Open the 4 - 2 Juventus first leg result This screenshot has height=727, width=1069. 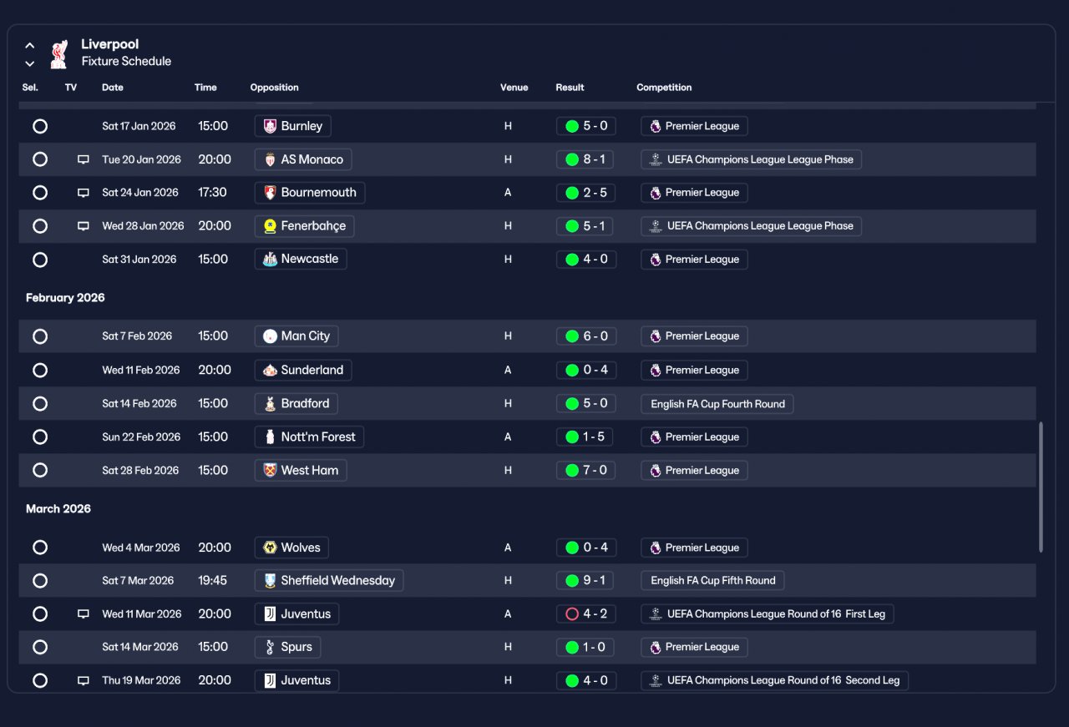tap(586, 614)
